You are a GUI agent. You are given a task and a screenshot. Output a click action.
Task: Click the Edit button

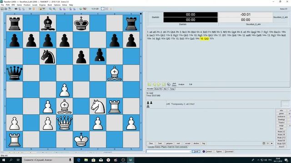click(x=191, y=84)
